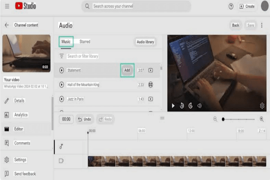Open Channel content link
Viewport: 270px width, 180px height.
pos(26,25)
